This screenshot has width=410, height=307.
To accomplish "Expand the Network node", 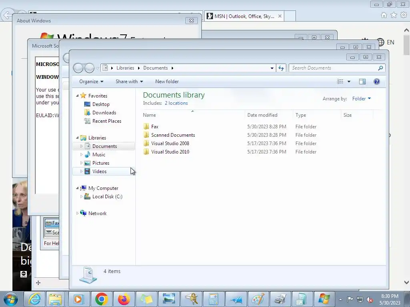I will tap(77, 213).
